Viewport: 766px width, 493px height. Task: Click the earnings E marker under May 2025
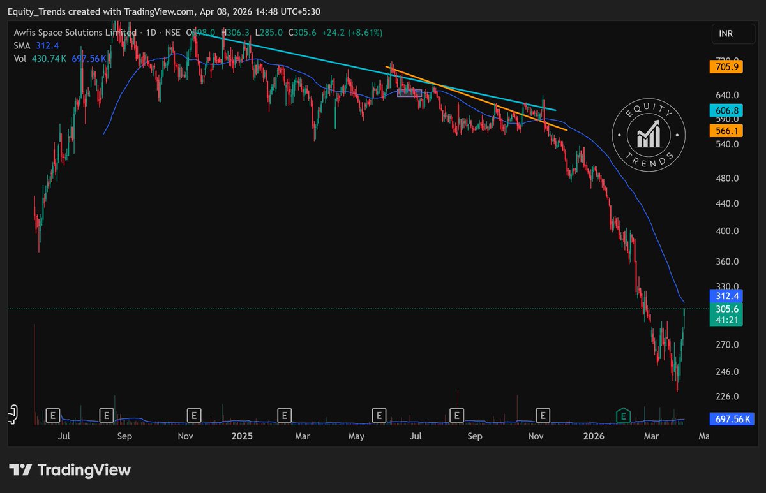(380, 415)
